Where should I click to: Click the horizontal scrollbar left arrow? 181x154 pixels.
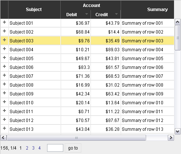(x=3, y=138)
